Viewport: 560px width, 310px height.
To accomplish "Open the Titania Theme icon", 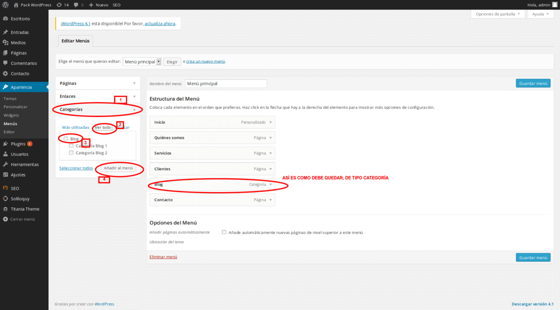I will pyautogui.click(x=6, y=209).
